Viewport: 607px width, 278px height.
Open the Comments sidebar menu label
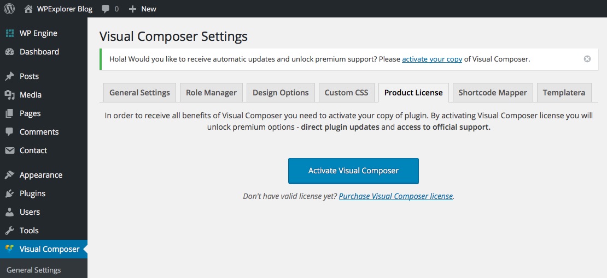[39, 132]
